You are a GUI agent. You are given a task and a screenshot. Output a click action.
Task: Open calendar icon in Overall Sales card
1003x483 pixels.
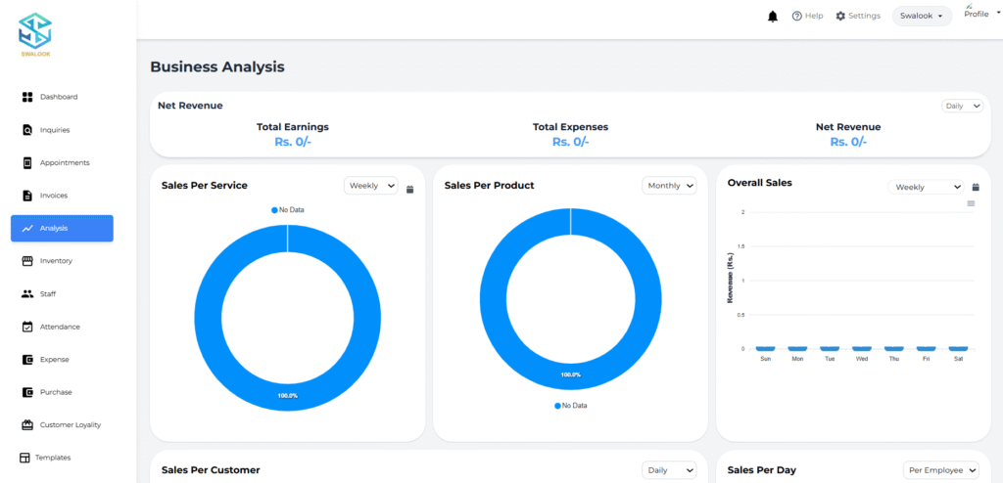pyautogui.click(x=975, y=187)
